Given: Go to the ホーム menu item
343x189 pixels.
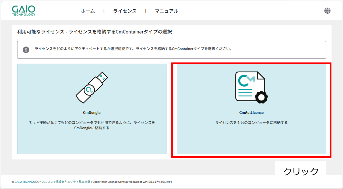Looking at the screenshot, I should (x=88, y=11).
